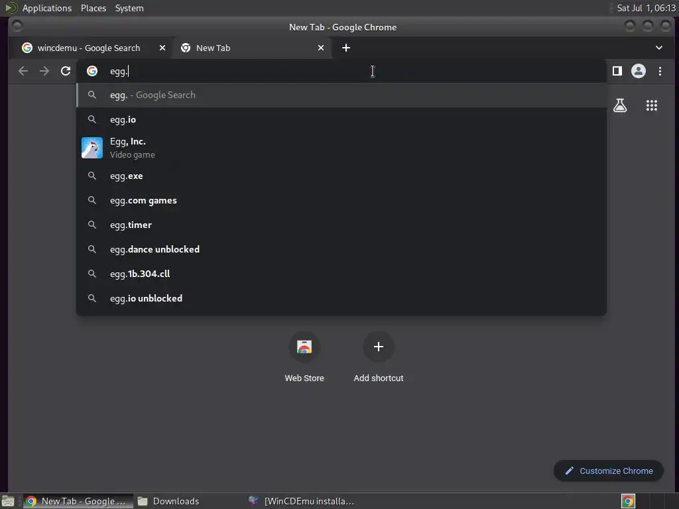Switch to WinCDEmu installa... taskbar entry
Viewport: 679px width, 509px height.
pos(302,501)
